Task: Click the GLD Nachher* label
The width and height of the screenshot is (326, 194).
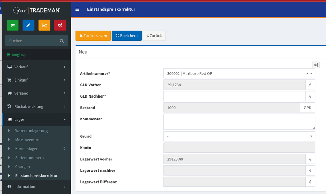Action: pyautogui.click(x=93, y=96)
